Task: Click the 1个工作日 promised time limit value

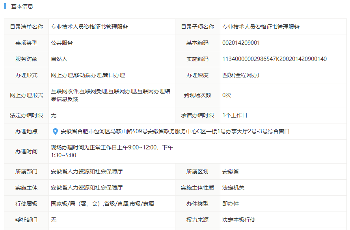Action: (235, 115)
